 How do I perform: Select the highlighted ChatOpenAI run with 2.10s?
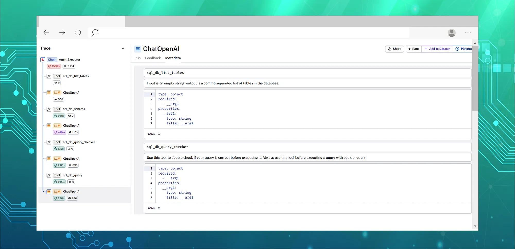pyautogui.click(x=84, y=195)
